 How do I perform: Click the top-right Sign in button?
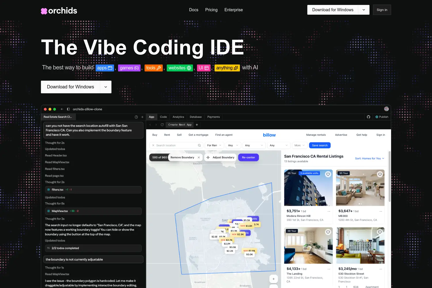click(382, 10)
